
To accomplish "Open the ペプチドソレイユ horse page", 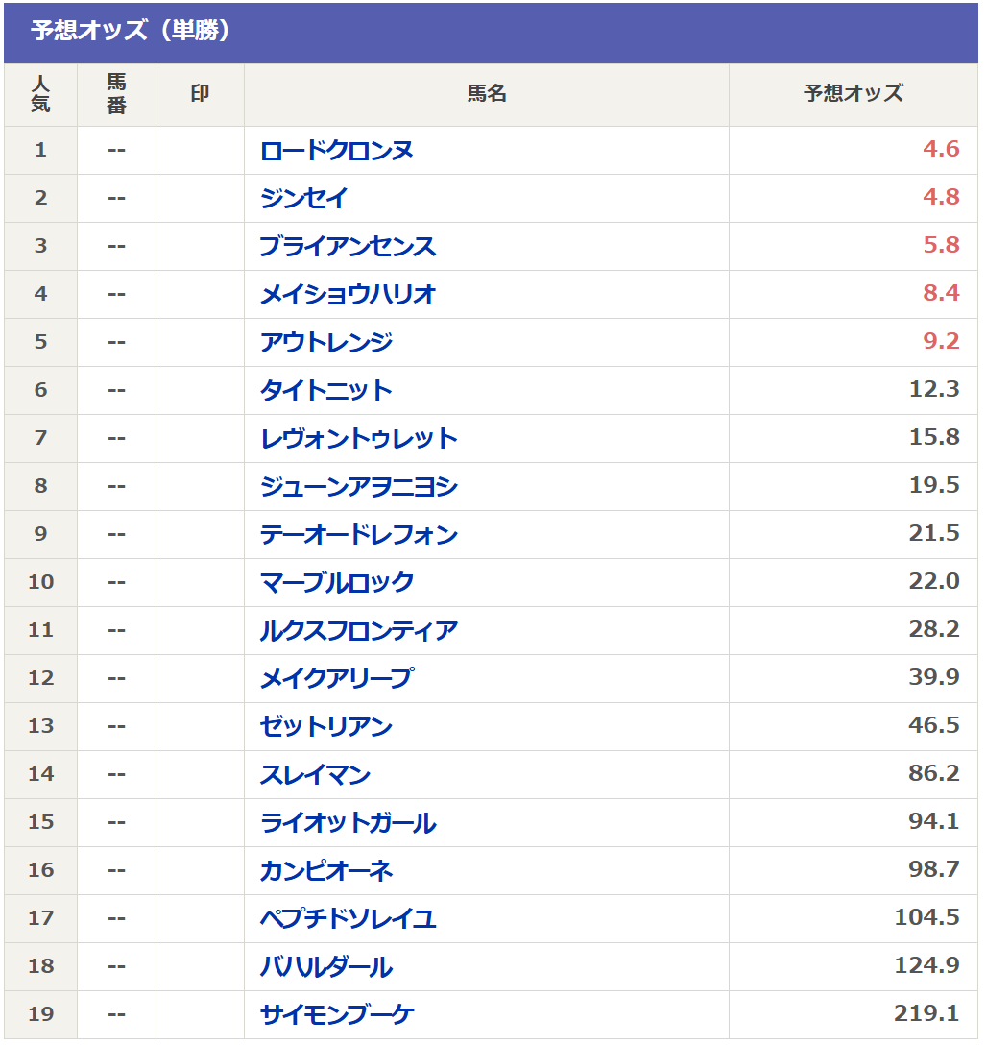I will 348,919.
